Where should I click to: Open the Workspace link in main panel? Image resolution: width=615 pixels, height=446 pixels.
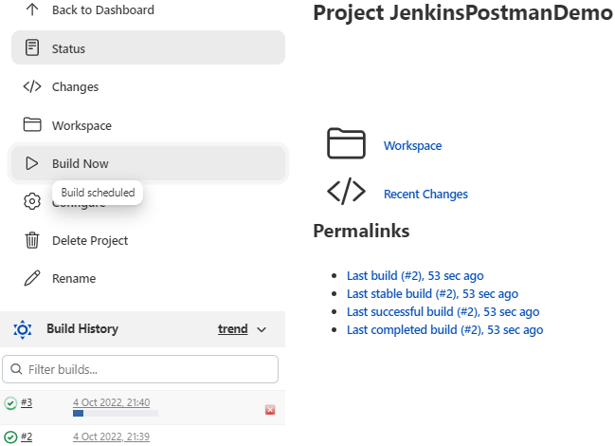tap(412, 145)
